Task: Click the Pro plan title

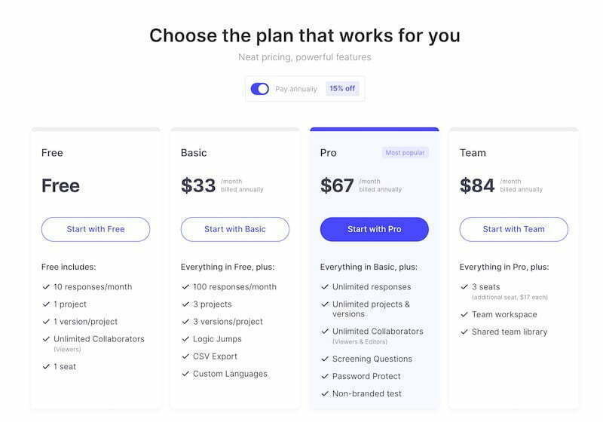Action: [x=328, y=153]
